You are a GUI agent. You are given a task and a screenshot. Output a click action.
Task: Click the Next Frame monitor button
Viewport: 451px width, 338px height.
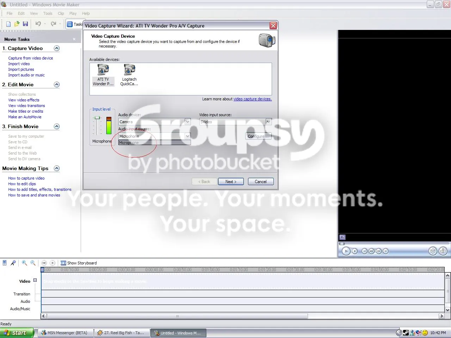[x=379, y=251]
